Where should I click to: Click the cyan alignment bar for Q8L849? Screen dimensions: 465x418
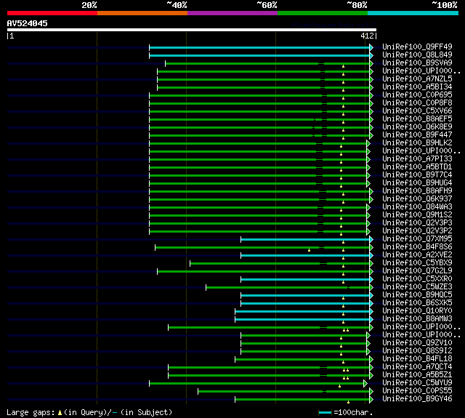[x=259, y=55]
